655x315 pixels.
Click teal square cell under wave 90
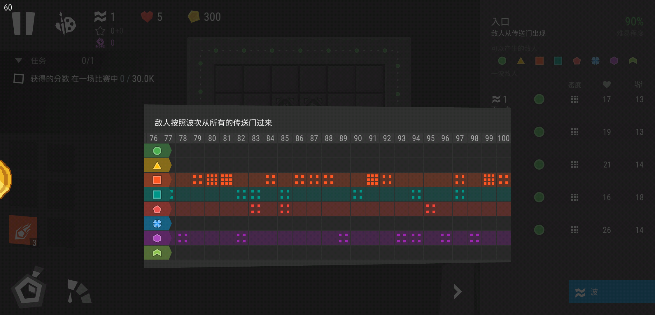pos(358,194)
